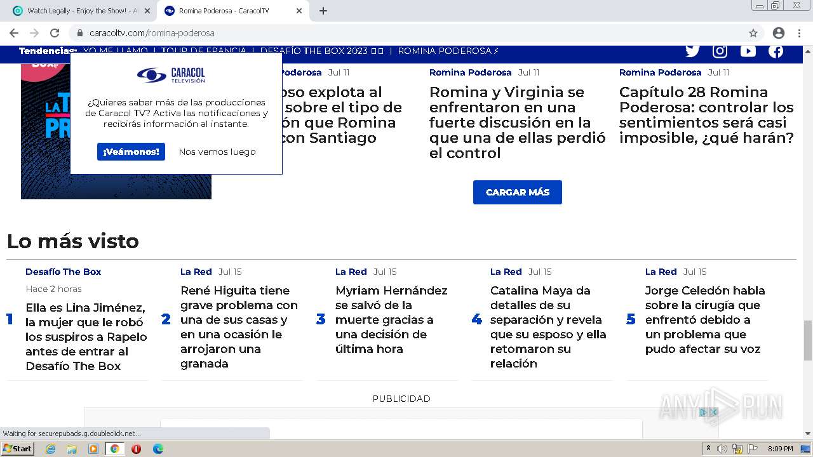The image size is (813, 457).
Task: Open Chrome profile avatar menu
Action: click(x=778, y=33)
